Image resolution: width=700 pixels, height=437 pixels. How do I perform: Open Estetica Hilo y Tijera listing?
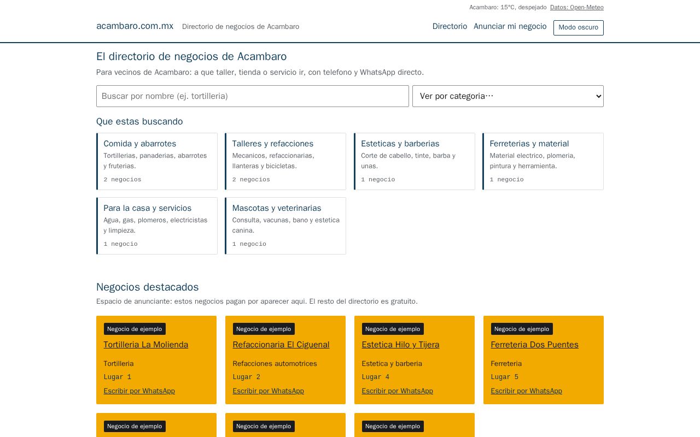pyautogui.click(x=400, y=345)
